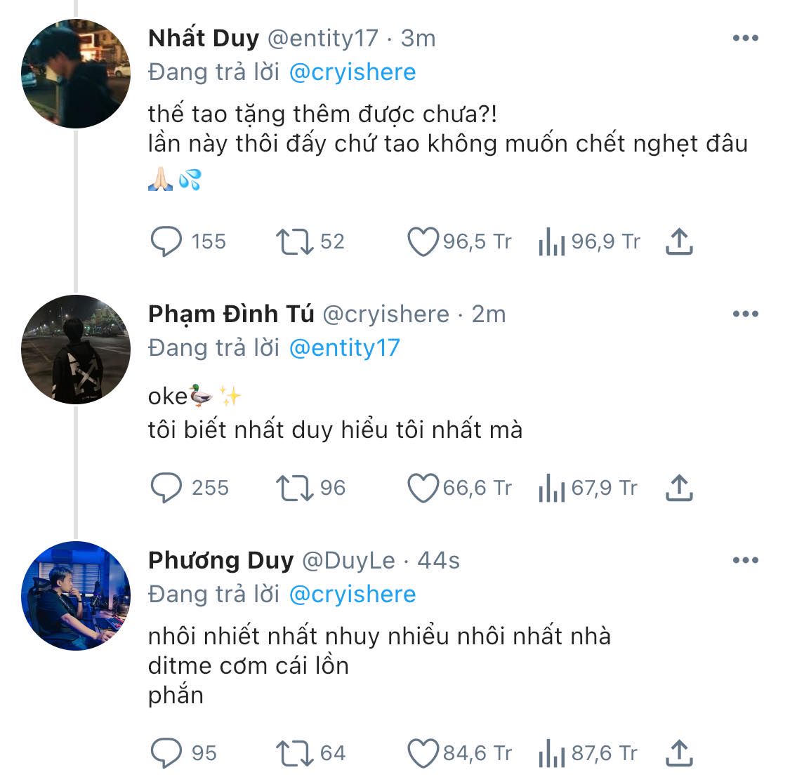Retweet Phạm Đình Tú's tweet
The width and height of the screenshot is (790, 784).
tap(295, 488)
